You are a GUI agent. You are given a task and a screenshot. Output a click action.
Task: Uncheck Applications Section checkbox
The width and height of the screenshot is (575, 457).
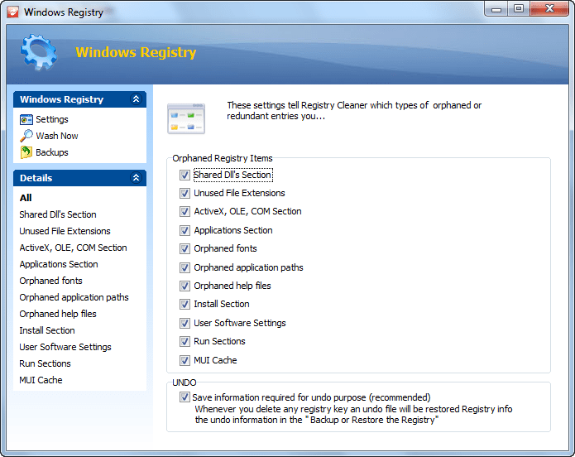(184, 230)
